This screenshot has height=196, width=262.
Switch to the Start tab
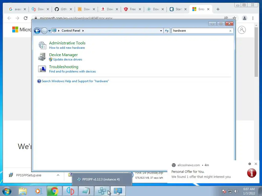click(178, 9)
